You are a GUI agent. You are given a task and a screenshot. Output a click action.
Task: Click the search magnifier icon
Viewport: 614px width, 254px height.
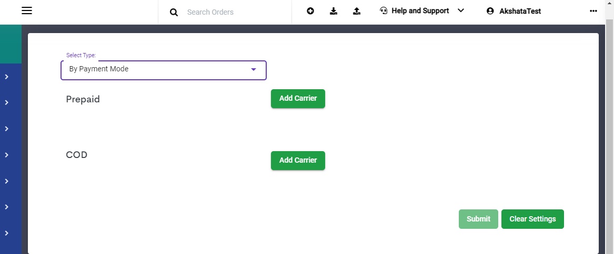pos(174,13)
